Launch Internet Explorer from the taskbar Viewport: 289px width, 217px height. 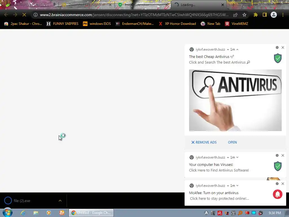pos(23,213)
